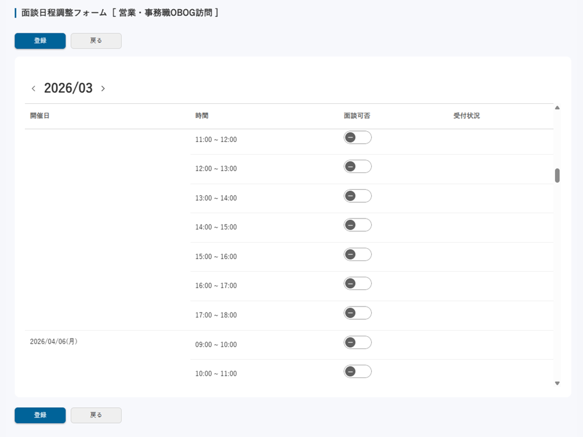Image resolution: width=583 pixels, height=437 pixels.
Task: Go to previous month using left chevron
Action: (x=33, y=89)
